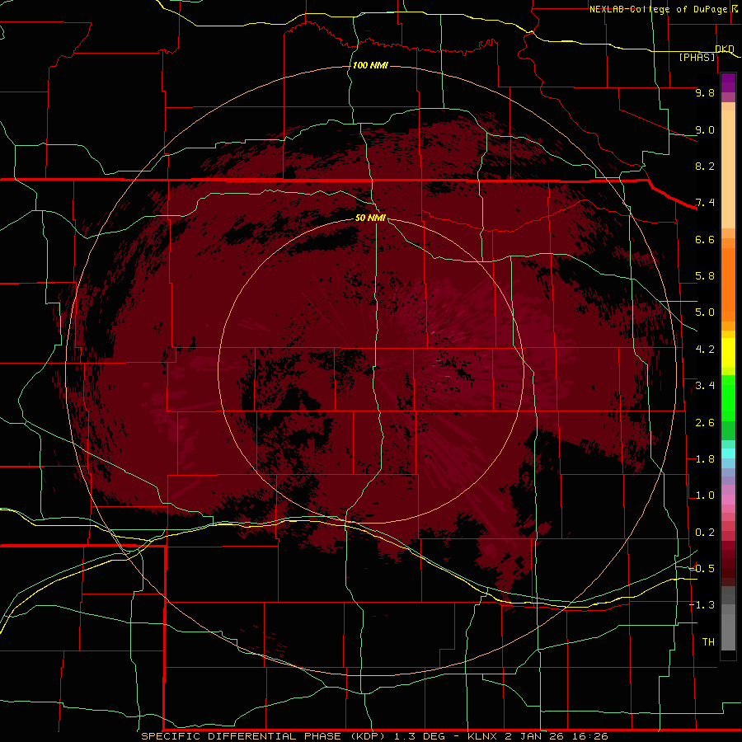Pick the pink swatch in legend
Screen dimensions: 742x742
[x=728, y=500]
